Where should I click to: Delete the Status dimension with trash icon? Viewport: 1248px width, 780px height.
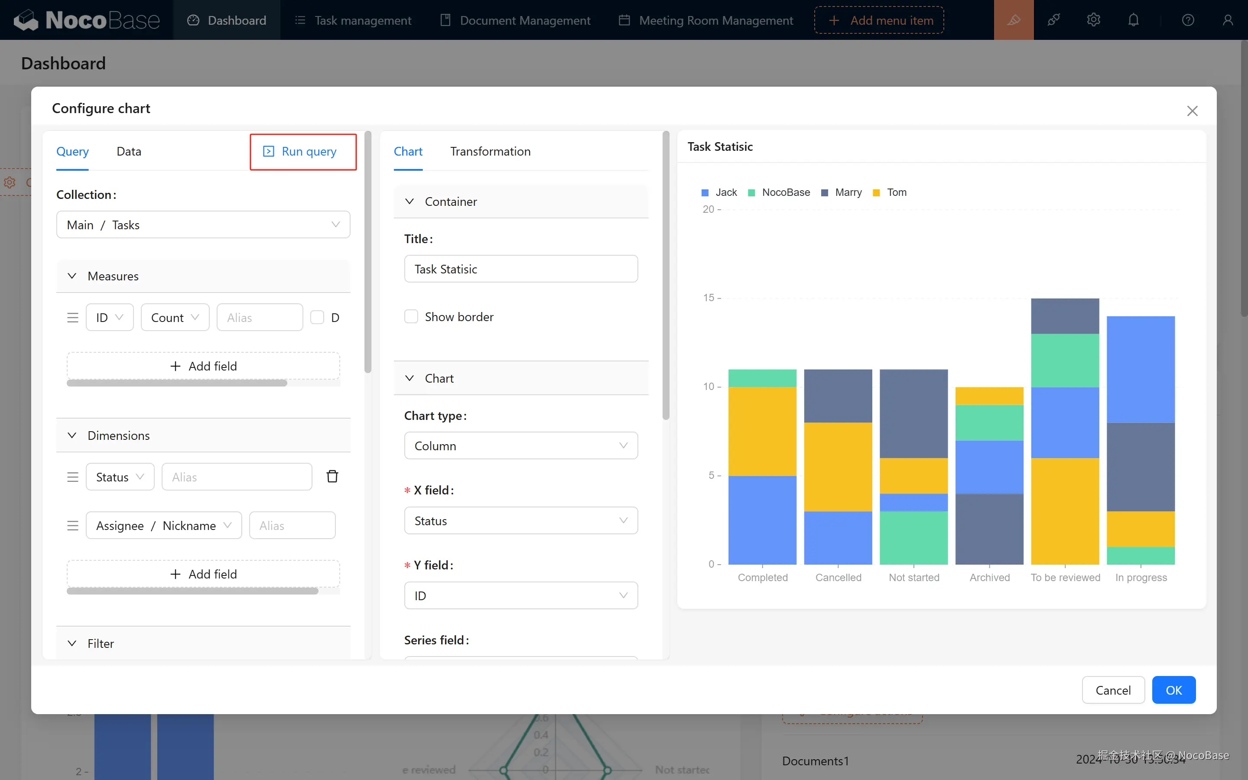[332, 476]
